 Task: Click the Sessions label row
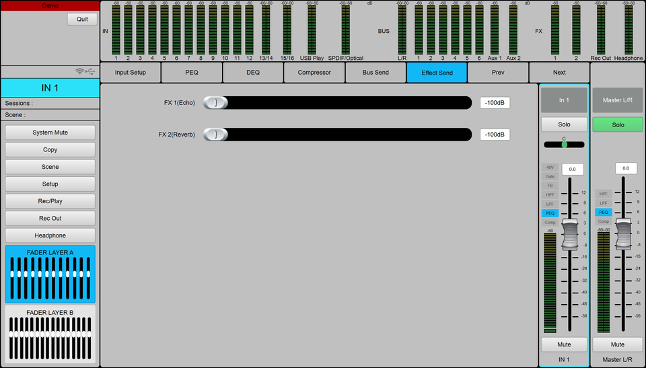pyautogui.click(x=50, y=103)
